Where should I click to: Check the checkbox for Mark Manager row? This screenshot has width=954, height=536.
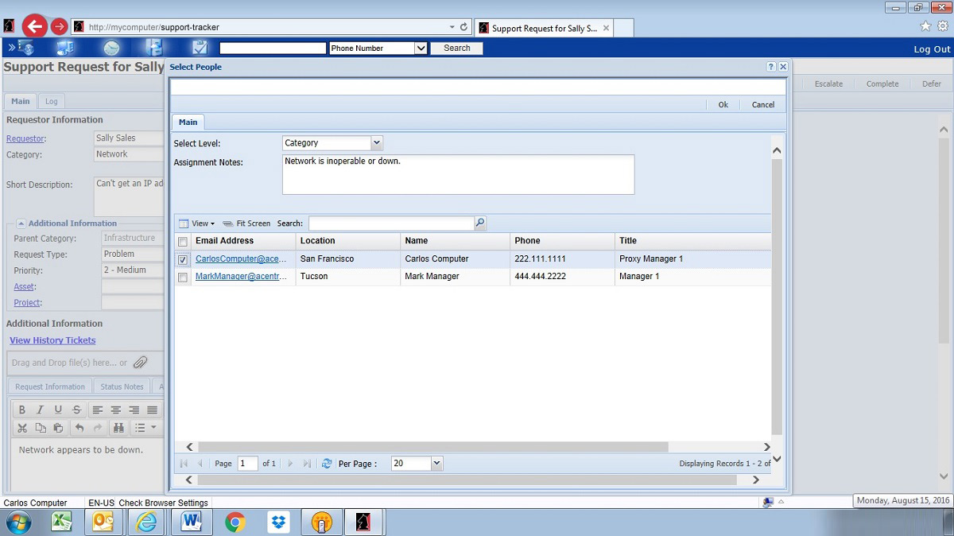[183, 276]
